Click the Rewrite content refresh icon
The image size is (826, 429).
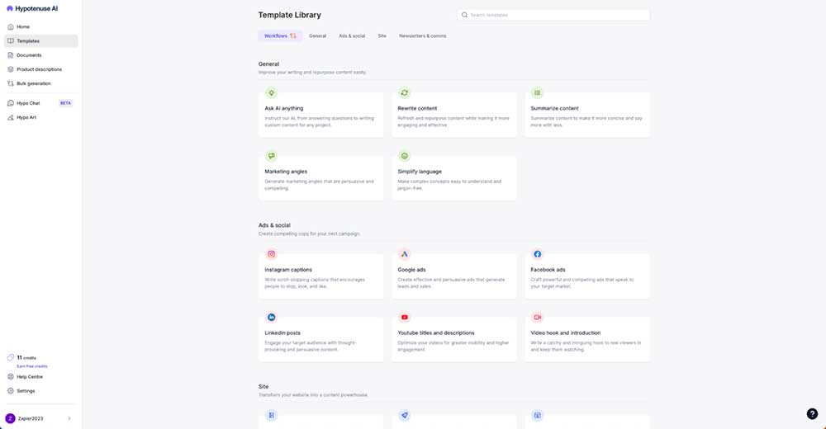(404, 92)
